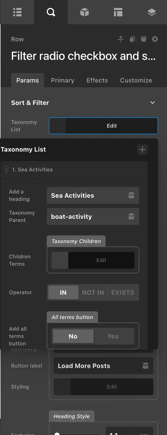Viewport: 167px width, 435px height.
Task: Collapse the Sort & Filter section
Action: coord(152,103)
